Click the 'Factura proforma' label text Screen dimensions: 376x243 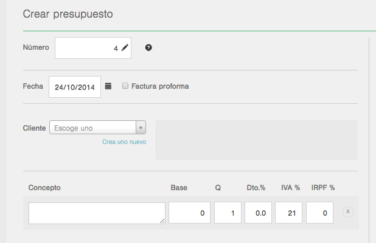pyautogui.click(x=160, y=86)
